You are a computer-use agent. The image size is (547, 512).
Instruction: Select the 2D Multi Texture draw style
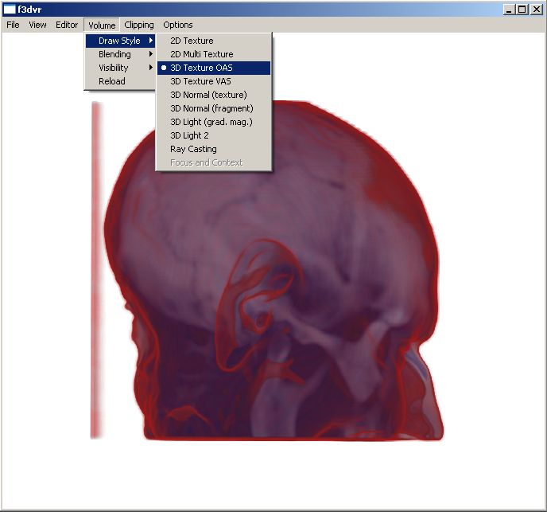(214, 54)
